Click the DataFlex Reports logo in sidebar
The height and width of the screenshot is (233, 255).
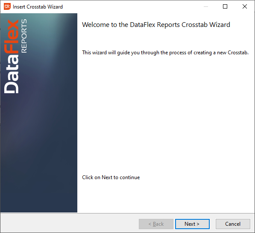(15, 56)
